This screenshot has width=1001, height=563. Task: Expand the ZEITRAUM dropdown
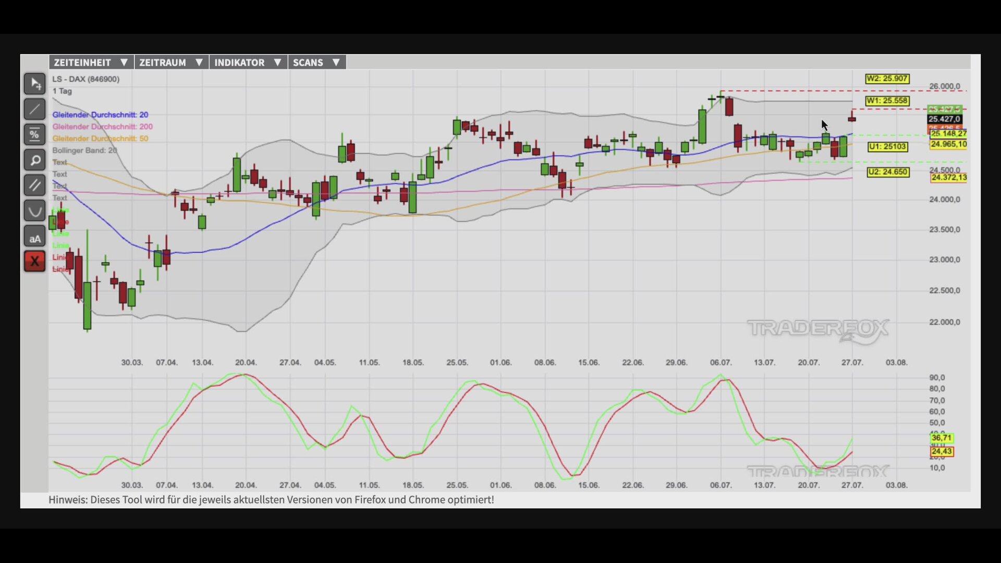172,63
